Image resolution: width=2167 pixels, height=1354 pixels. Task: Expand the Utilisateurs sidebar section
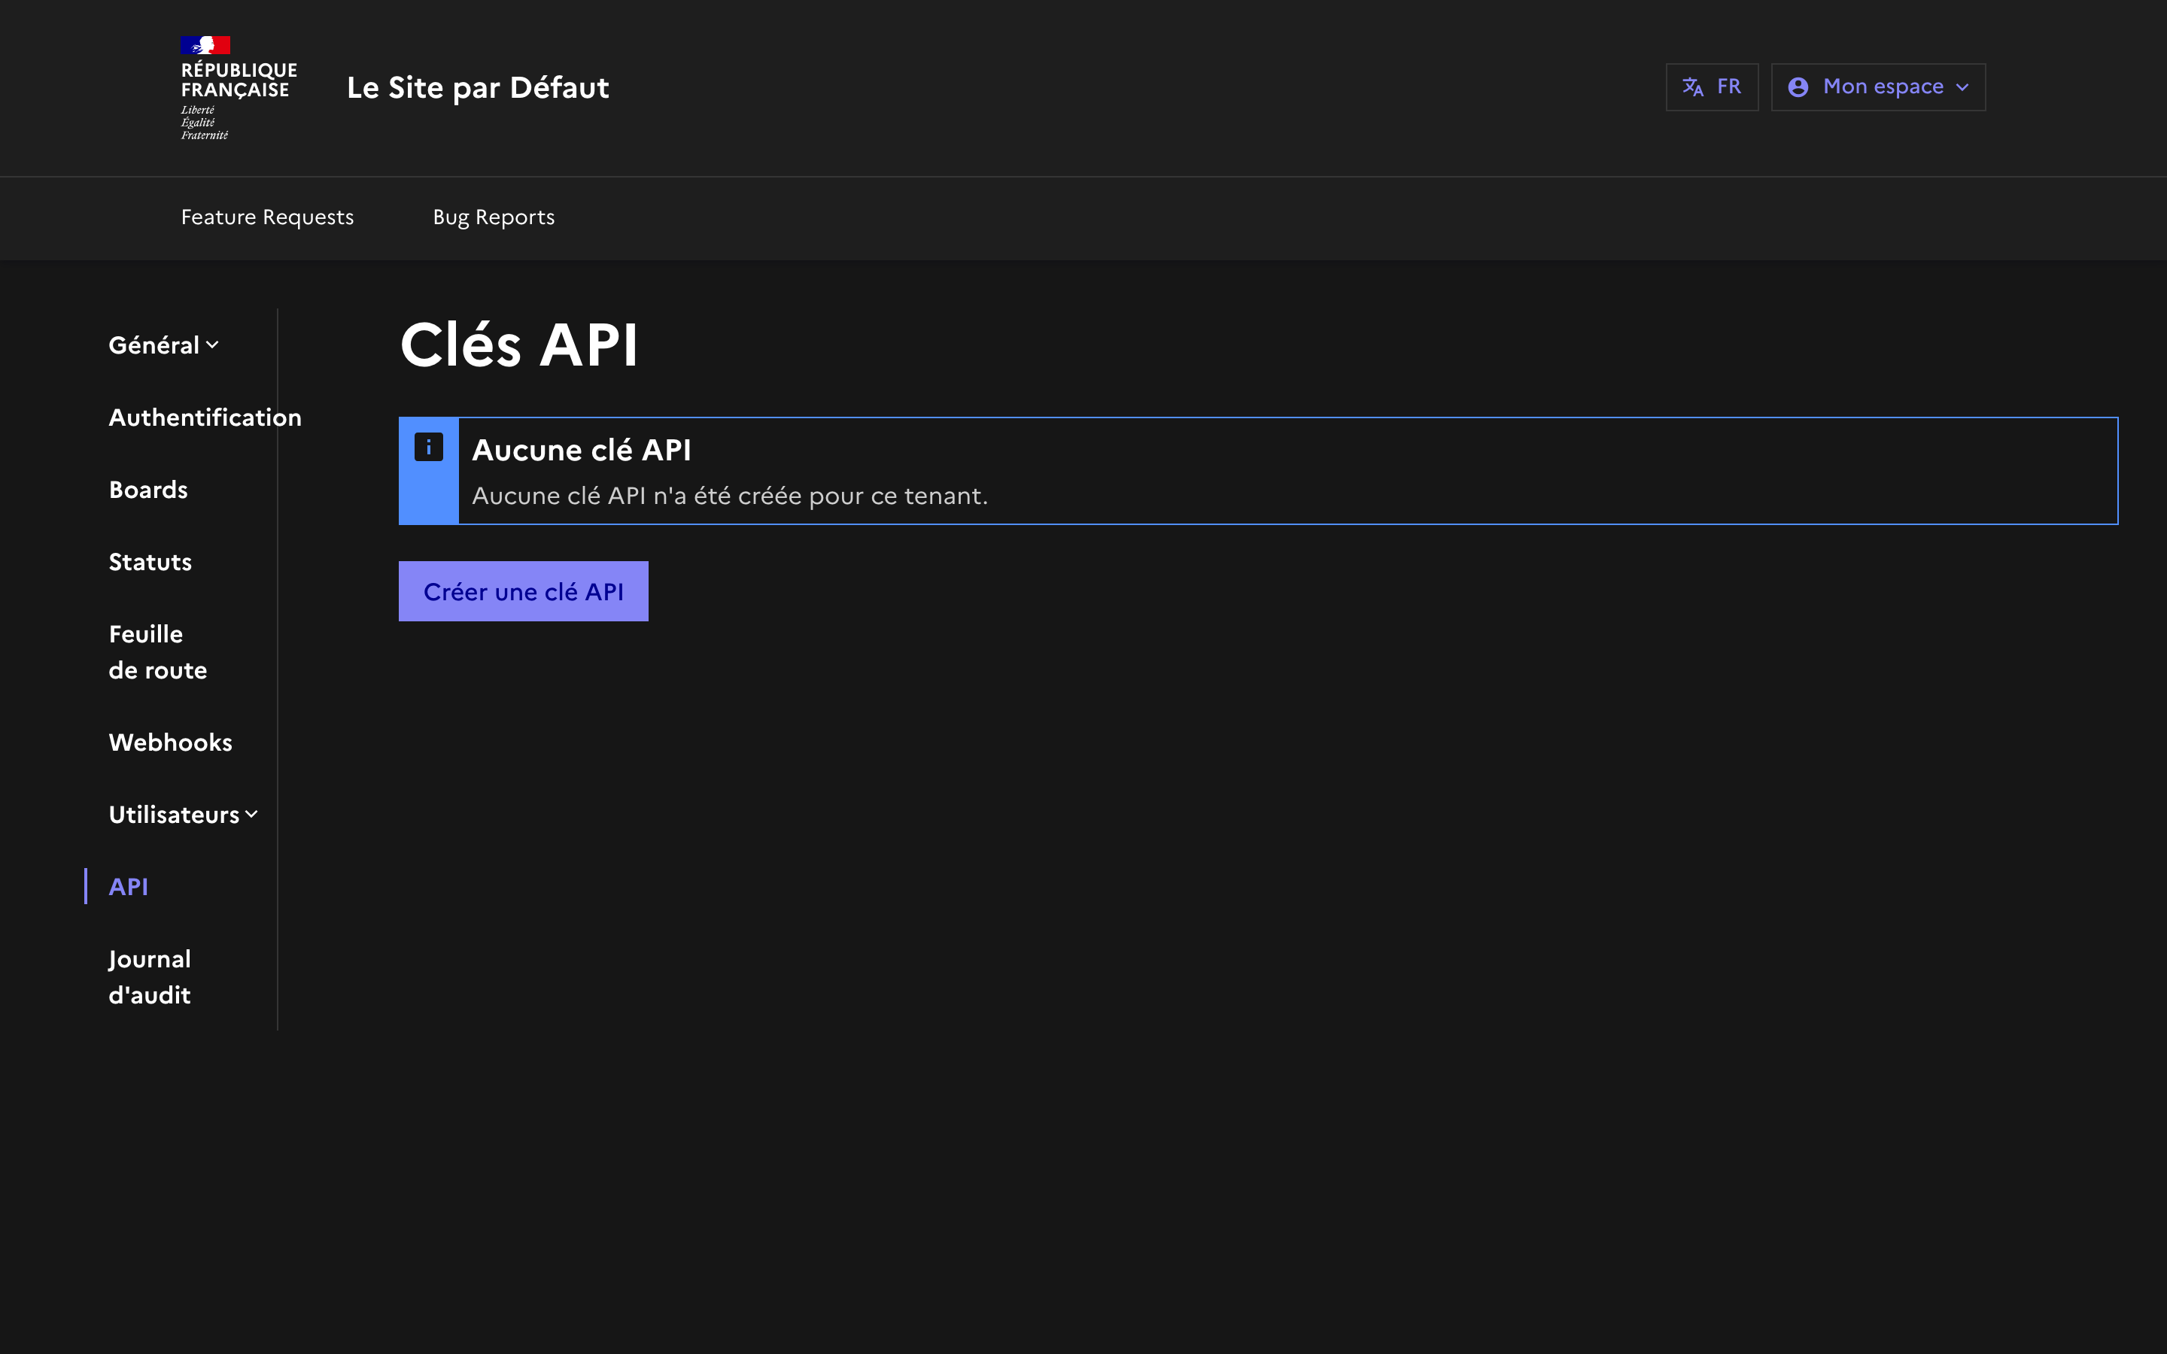[183, 814]
